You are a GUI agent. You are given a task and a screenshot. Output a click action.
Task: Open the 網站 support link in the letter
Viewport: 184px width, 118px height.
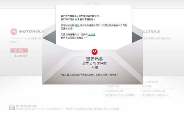click(77, 26)
